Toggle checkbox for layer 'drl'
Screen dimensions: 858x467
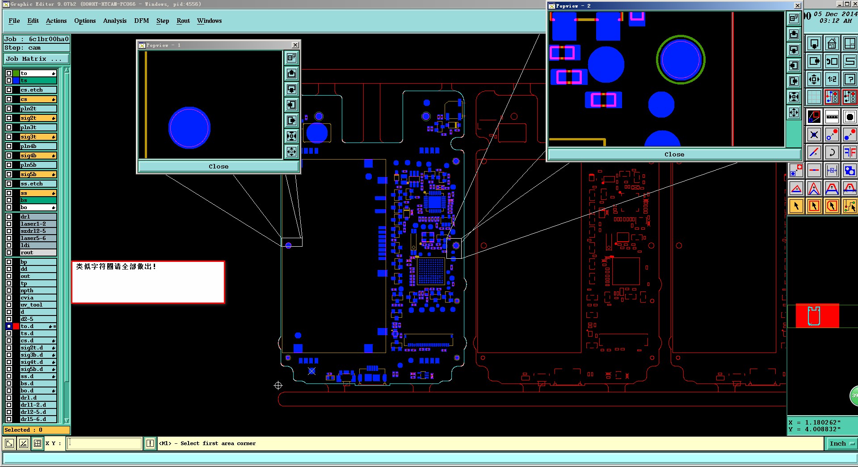coord(9,217)
